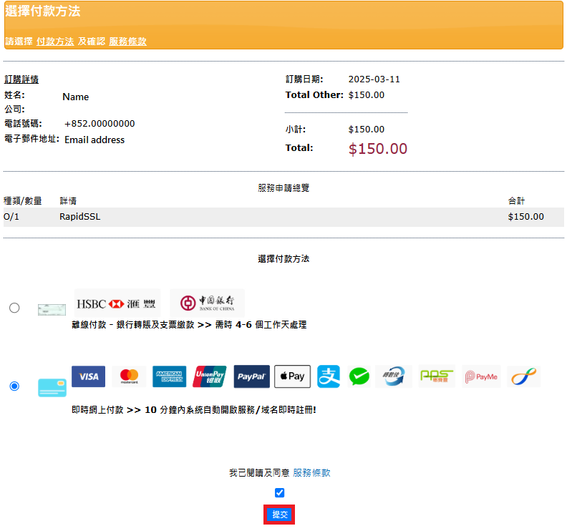
Task: Click the WeChat Pay logo
Action: point(359,376)
